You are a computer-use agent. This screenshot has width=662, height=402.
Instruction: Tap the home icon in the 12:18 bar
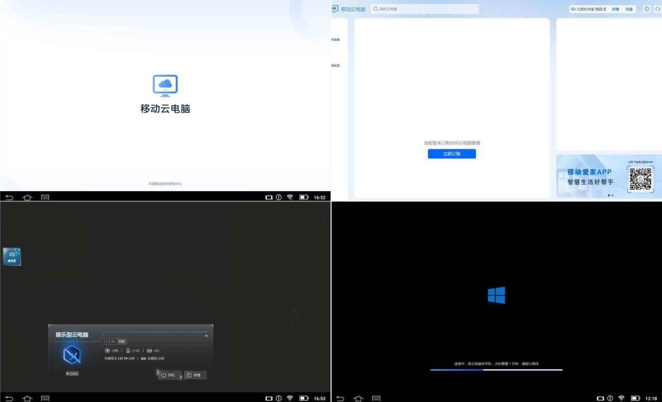coord(358,398)
